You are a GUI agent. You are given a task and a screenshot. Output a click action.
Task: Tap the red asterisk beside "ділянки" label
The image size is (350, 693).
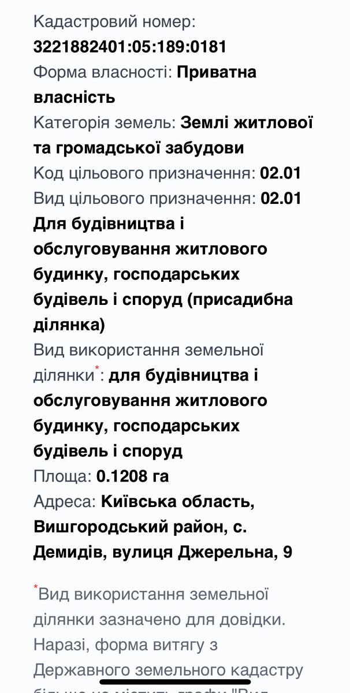pos(97,368)
